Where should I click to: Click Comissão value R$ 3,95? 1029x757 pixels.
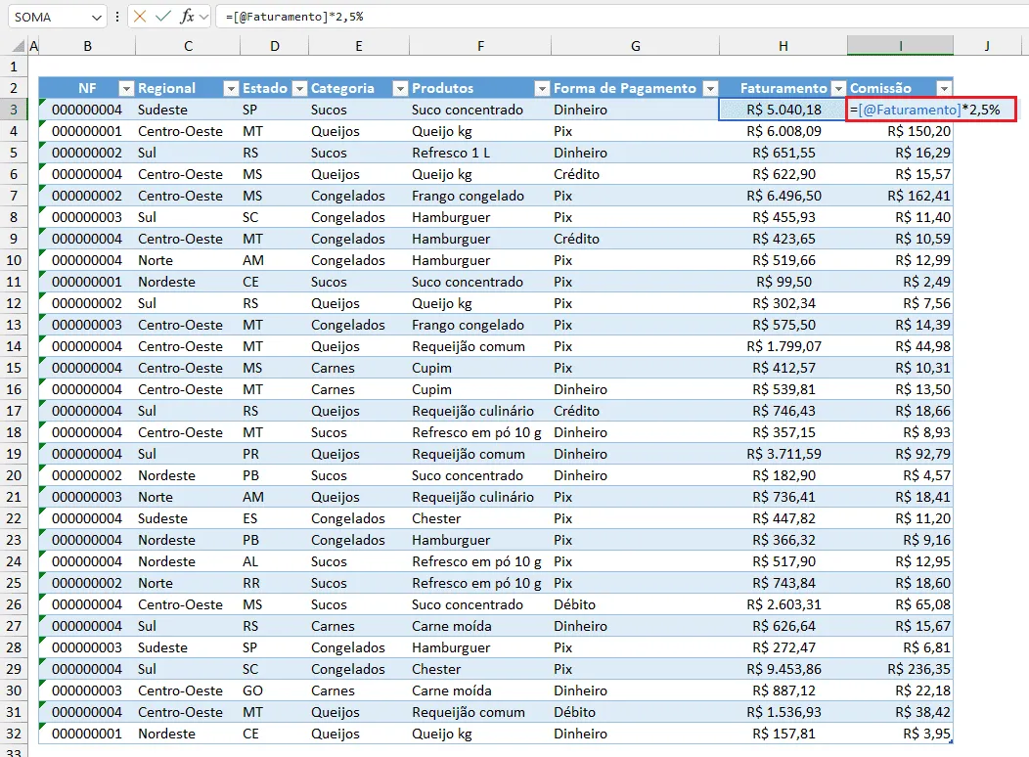tap(900, 734)
